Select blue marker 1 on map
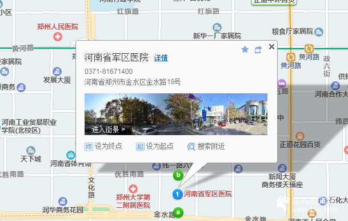This screenshot has width=348, height=221. [177, 194]
